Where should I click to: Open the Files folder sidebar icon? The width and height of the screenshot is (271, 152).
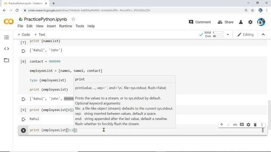6,60
